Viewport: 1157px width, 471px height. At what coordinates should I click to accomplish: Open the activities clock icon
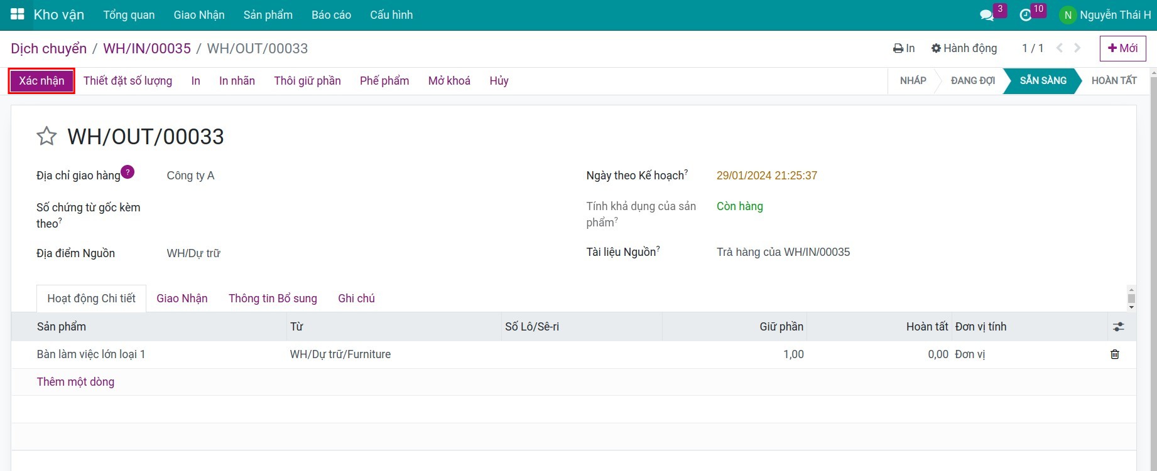(1026, 15)
